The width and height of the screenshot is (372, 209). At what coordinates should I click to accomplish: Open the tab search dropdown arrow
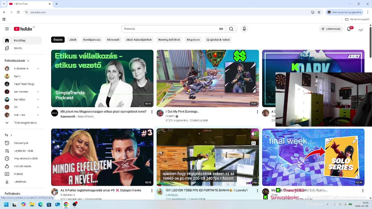4,4
